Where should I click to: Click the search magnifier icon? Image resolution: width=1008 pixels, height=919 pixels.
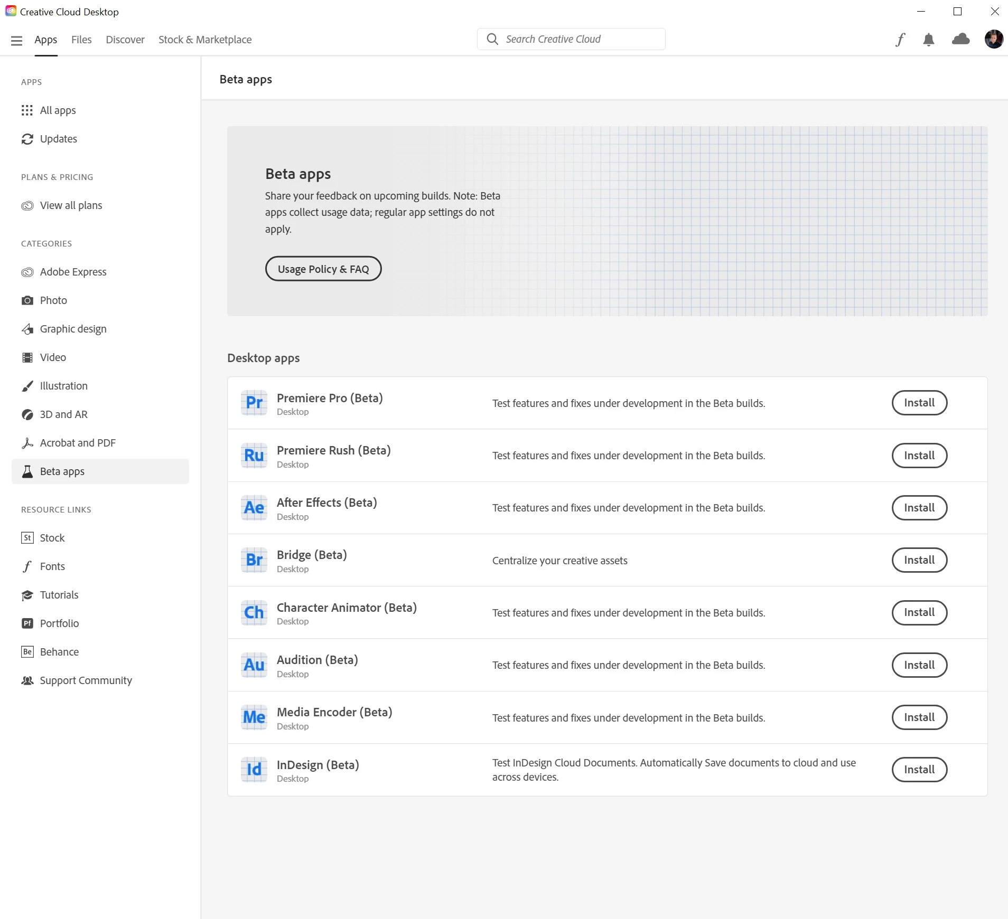(x=492, y=39)
